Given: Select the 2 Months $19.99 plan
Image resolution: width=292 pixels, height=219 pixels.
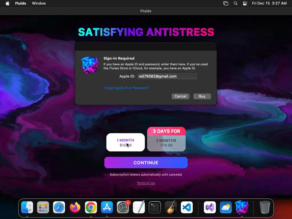Looking at the screenshot, I should [166, 143].
